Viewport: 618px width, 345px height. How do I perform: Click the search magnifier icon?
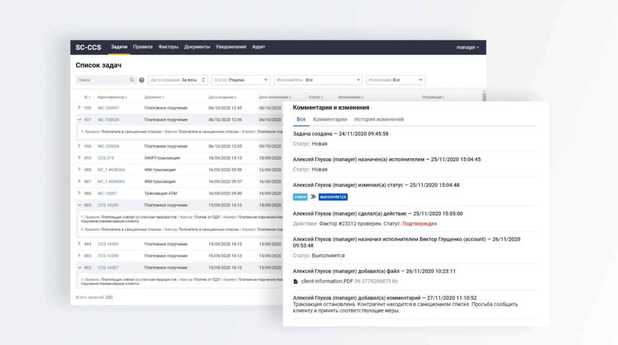click(x=132, y=80)
